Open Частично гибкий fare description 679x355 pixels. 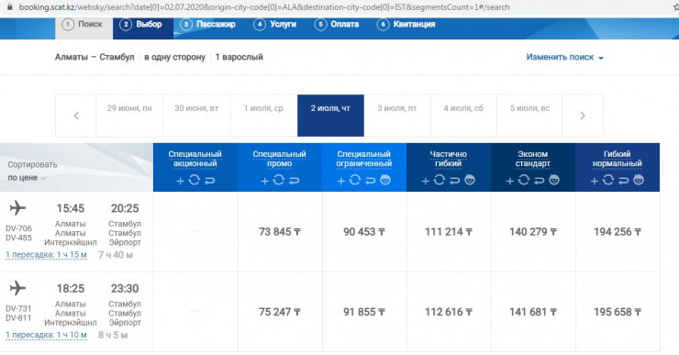(448, 159)
